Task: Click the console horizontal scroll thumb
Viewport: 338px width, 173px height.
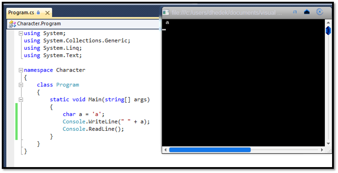Action: click(x=210, y=150)
